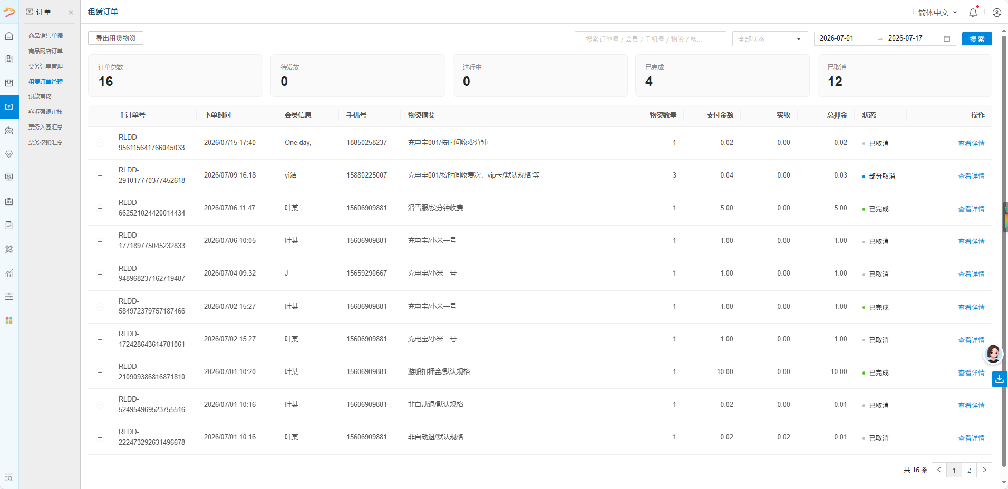Expand order row RLDD-177189775045232833

click(x=100, y=242)
